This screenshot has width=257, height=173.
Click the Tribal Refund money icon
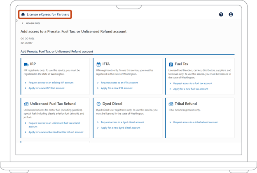point(171,104)
